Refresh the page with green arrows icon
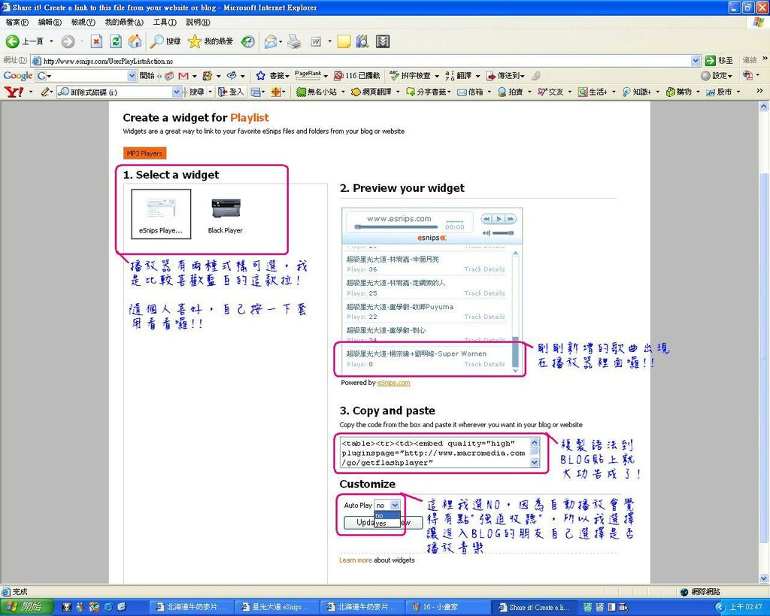The height and width of the screenshot is (616, 770). (x=115, y=42)
